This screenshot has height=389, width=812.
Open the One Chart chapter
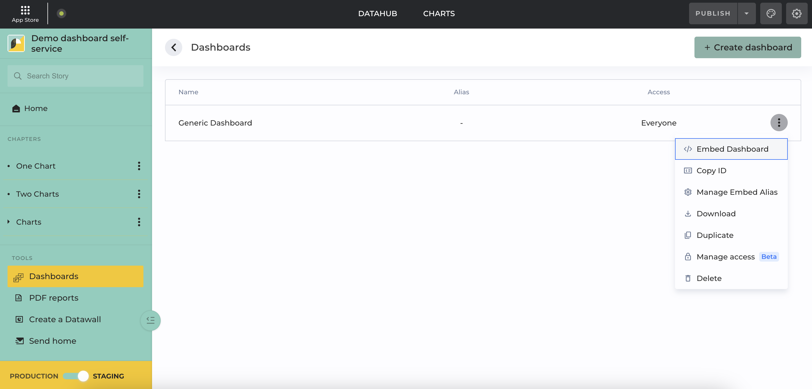tap(36, 166)
